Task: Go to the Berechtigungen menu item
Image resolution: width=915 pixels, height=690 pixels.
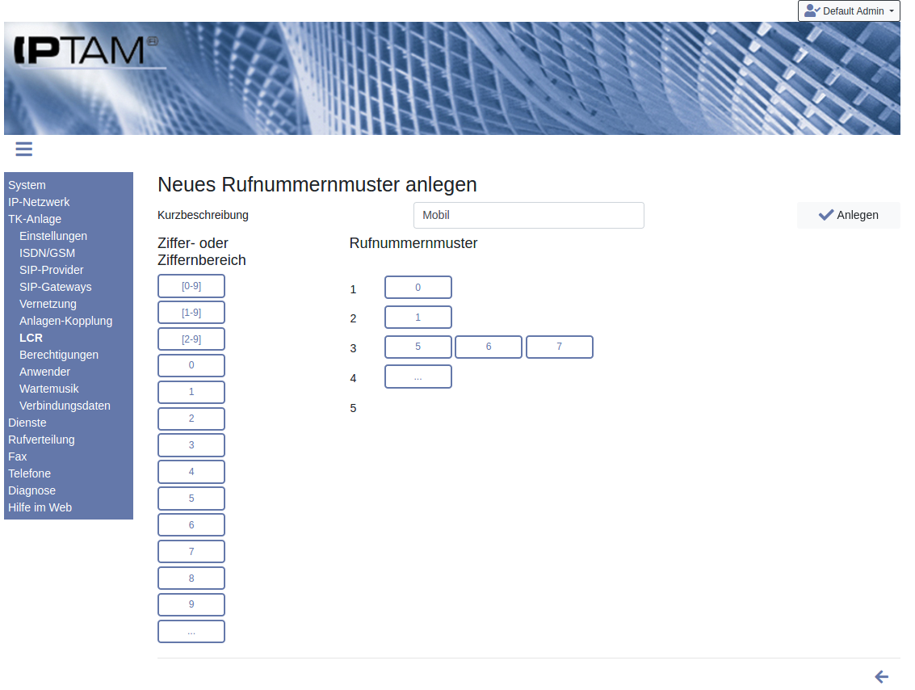Action: [x=59, y=355]
